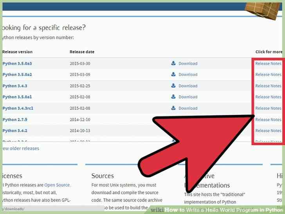The image size is (285, 214).
Task: Open the Open Source license link
Action: (x=57, y=185)
